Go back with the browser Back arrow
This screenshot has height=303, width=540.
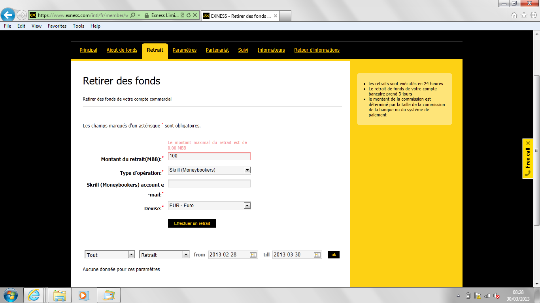coord(8,15)
